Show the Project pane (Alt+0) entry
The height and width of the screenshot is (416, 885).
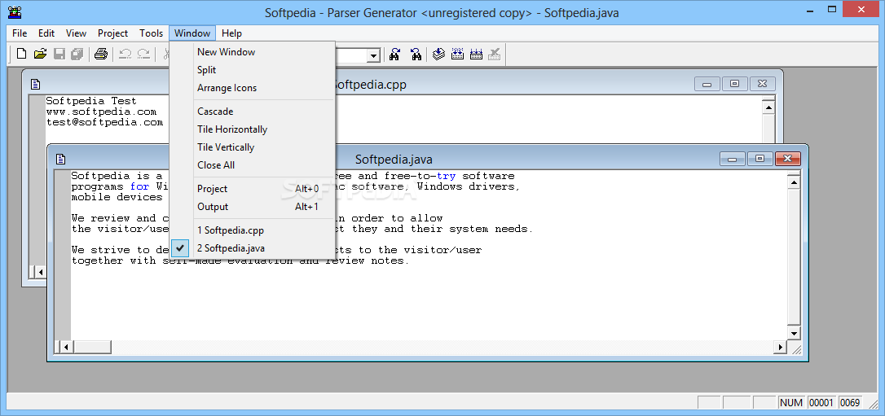pyautogui.click(x=253, y=189)
